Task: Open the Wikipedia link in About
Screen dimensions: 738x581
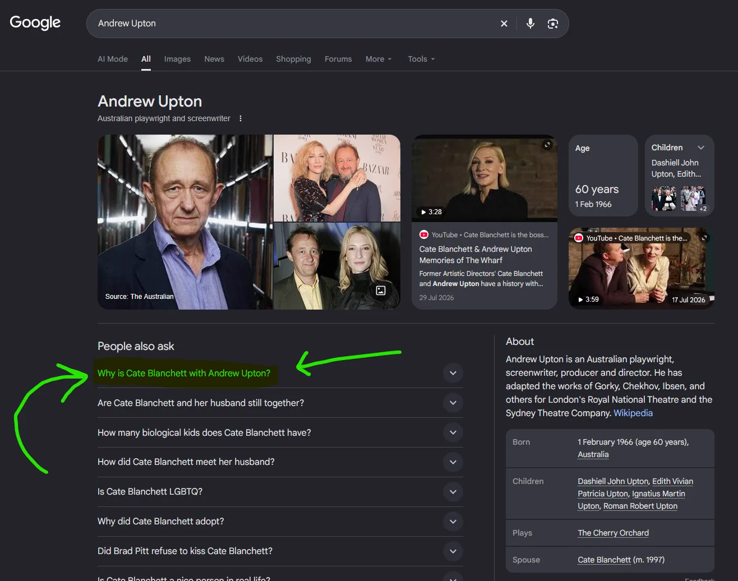Action: click(x=633, y=413)
